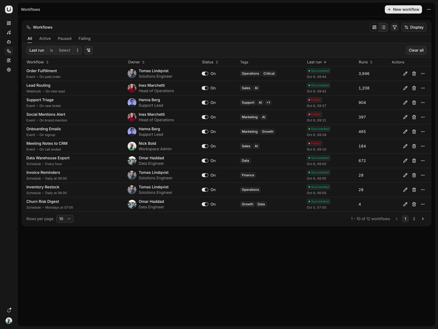Toggle Meeting Notes to CRM switch
The height and width of the screenshot is (329, 438).
point(205,146)
